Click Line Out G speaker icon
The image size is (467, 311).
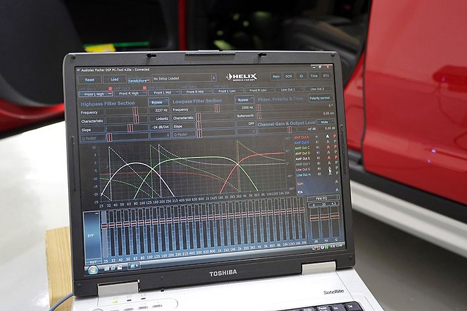(x=319, y=168)
